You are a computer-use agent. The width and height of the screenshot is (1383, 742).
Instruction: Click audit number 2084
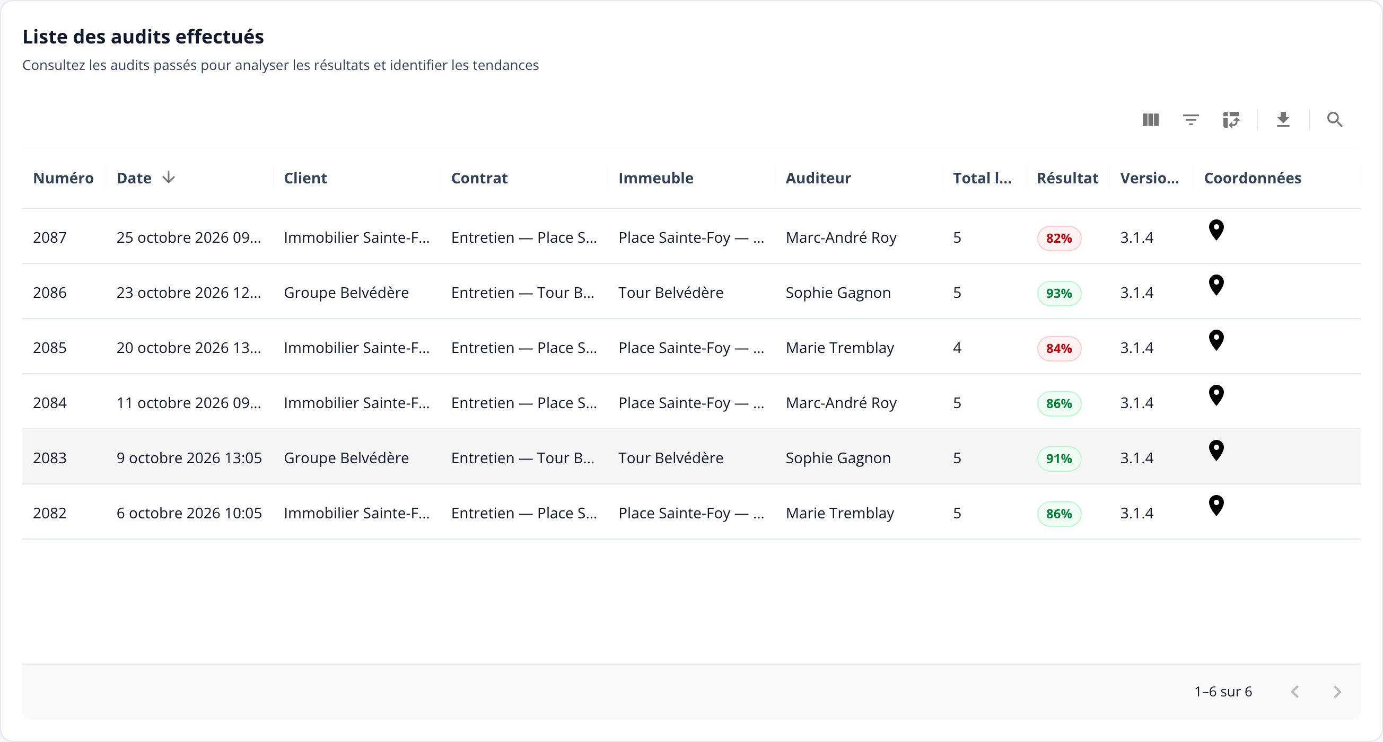click(x=49, y=402)
